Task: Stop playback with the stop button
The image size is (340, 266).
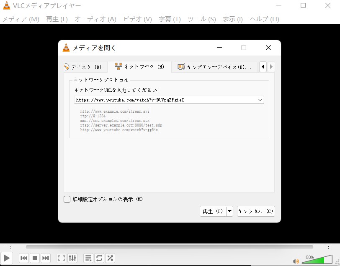Action: coord(35,258)
